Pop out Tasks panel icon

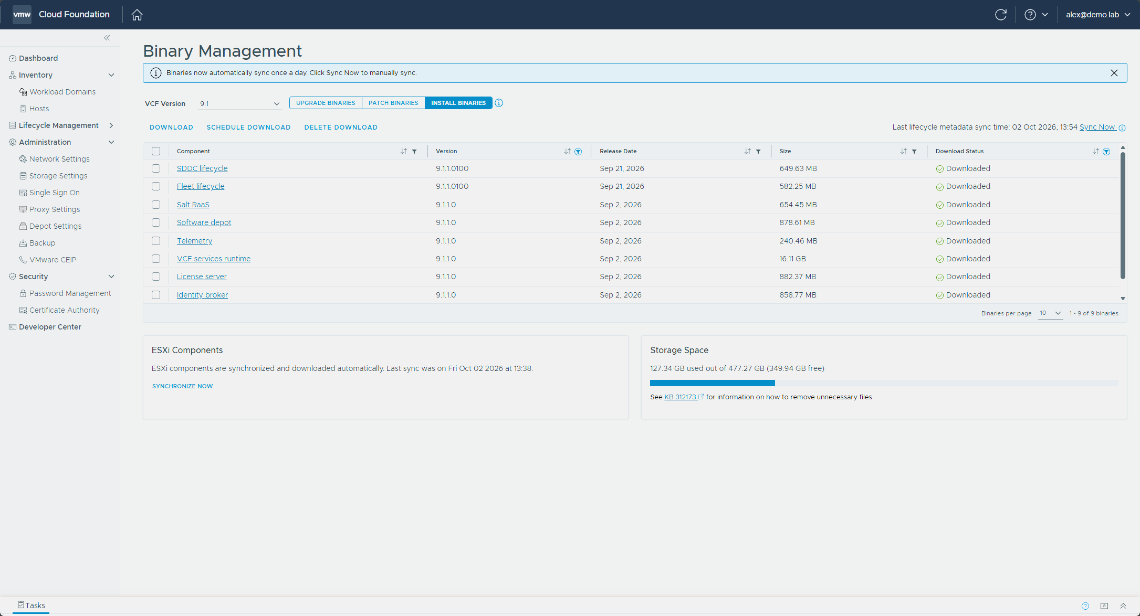tap(1104, 606)
